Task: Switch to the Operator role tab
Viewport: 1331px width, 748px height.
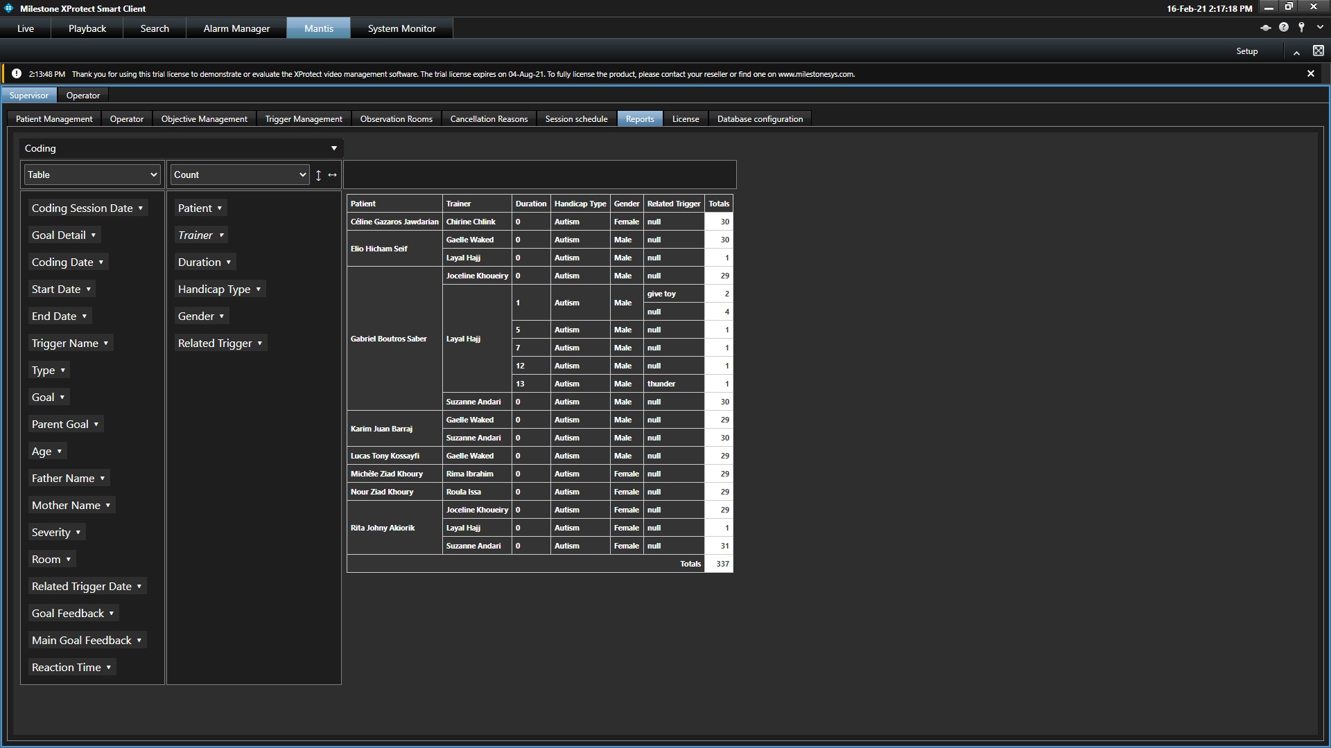Action: pos(83,96)
